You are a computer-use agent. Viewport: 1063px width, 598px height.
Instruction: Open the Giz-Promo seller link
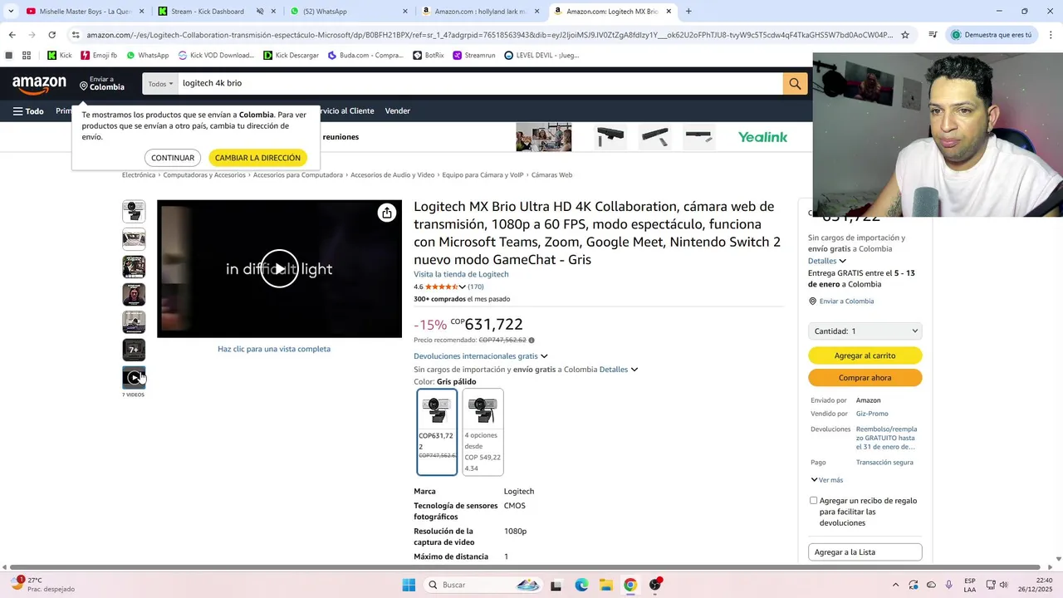click(x=872, y=414)
